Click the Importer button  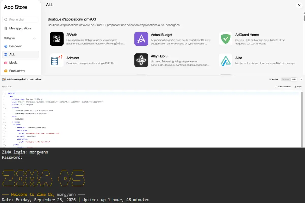pos(274,79)
